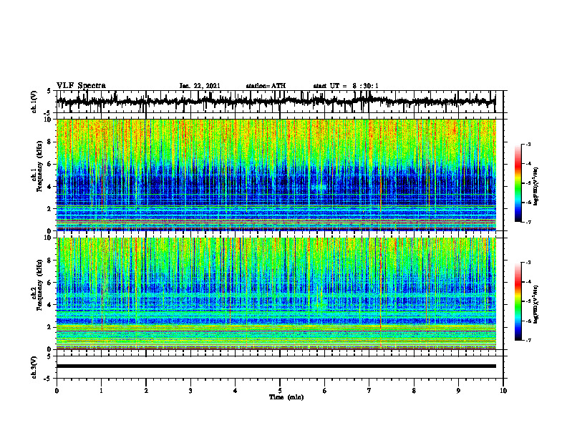Click the "station=ATH" header label
567x438 pixels.
coord(266,86)
